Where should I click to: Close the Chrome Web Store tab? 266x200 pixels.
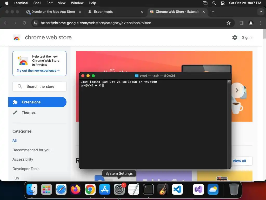pyautogui.click(x=204, y=12)
